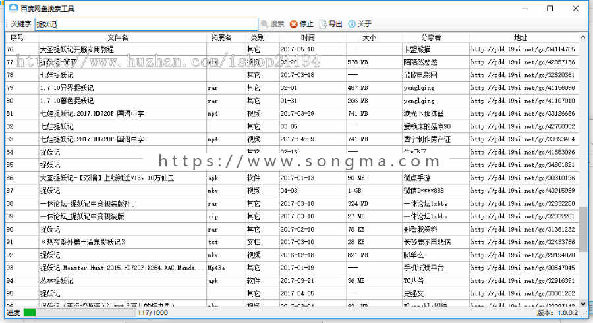The width and height of the screenshot is (593, 323).
Task: Select row 丛林捉妖记
Action: pos(293,280)
